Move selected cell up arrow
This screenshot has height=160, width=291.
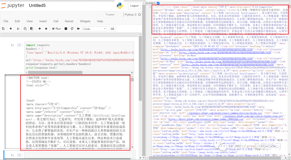click(x=40, y=29)
